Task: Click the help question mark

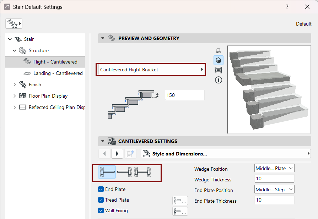Action: pos(287,7)
